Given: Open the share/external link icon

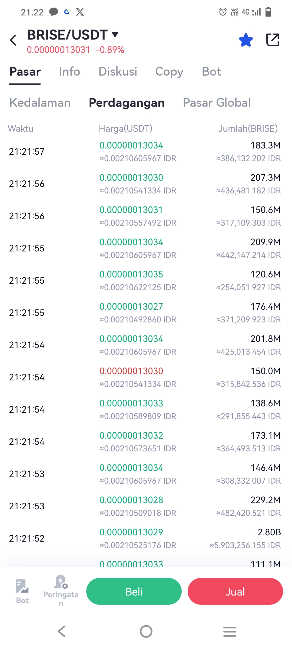Looking at the screenshot, I should [273, 40].
